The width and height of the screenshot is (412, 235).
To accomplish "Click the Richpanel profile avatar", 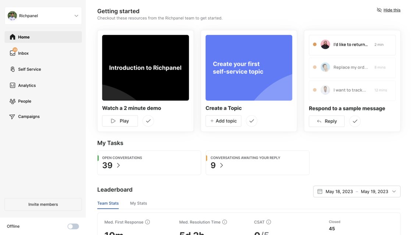I will point(13,16).
